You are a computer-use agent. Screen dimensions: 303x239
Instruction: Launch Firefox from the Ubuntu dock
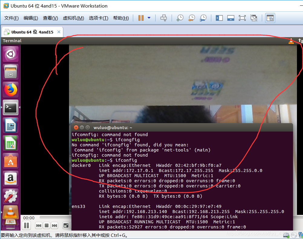click(10, 90)
